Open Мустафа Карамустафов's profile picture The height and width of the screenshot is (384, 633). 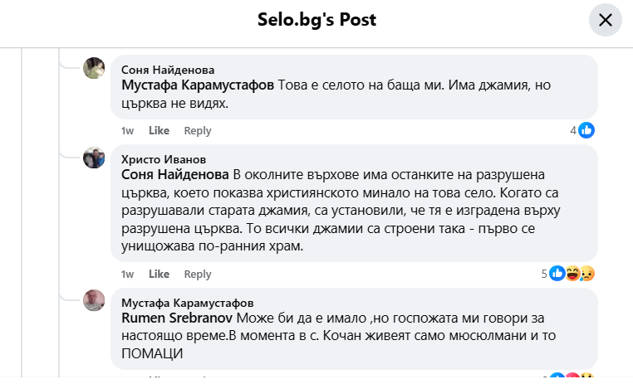(x=94, y=300)
